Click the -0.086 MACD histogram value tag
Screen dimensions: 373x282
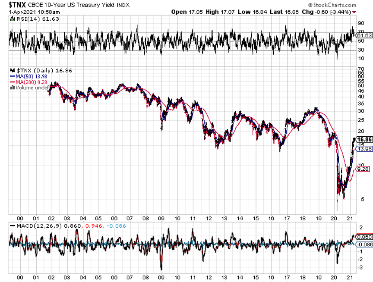point(365,244)
